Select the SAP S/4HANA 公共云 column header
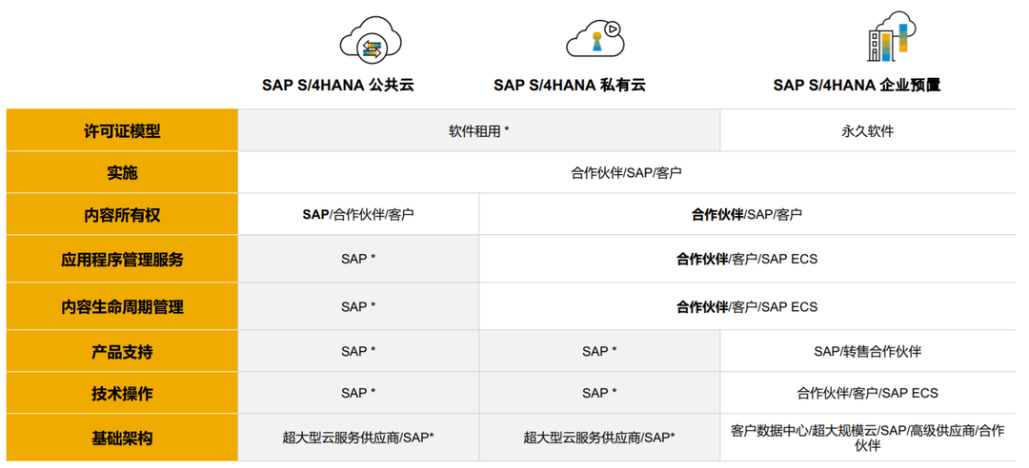 coord(338,85)
